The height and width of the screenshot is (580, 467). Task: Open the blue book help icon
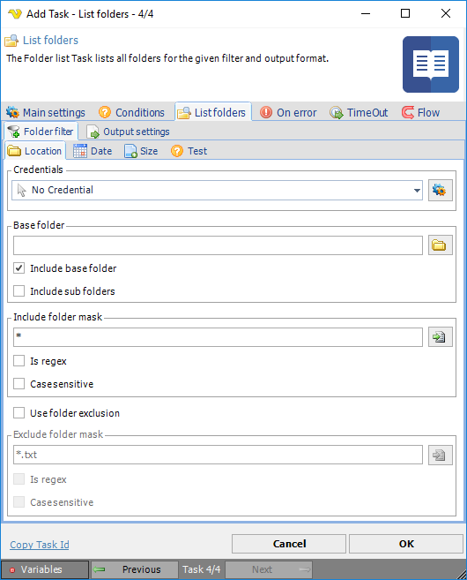431,64
